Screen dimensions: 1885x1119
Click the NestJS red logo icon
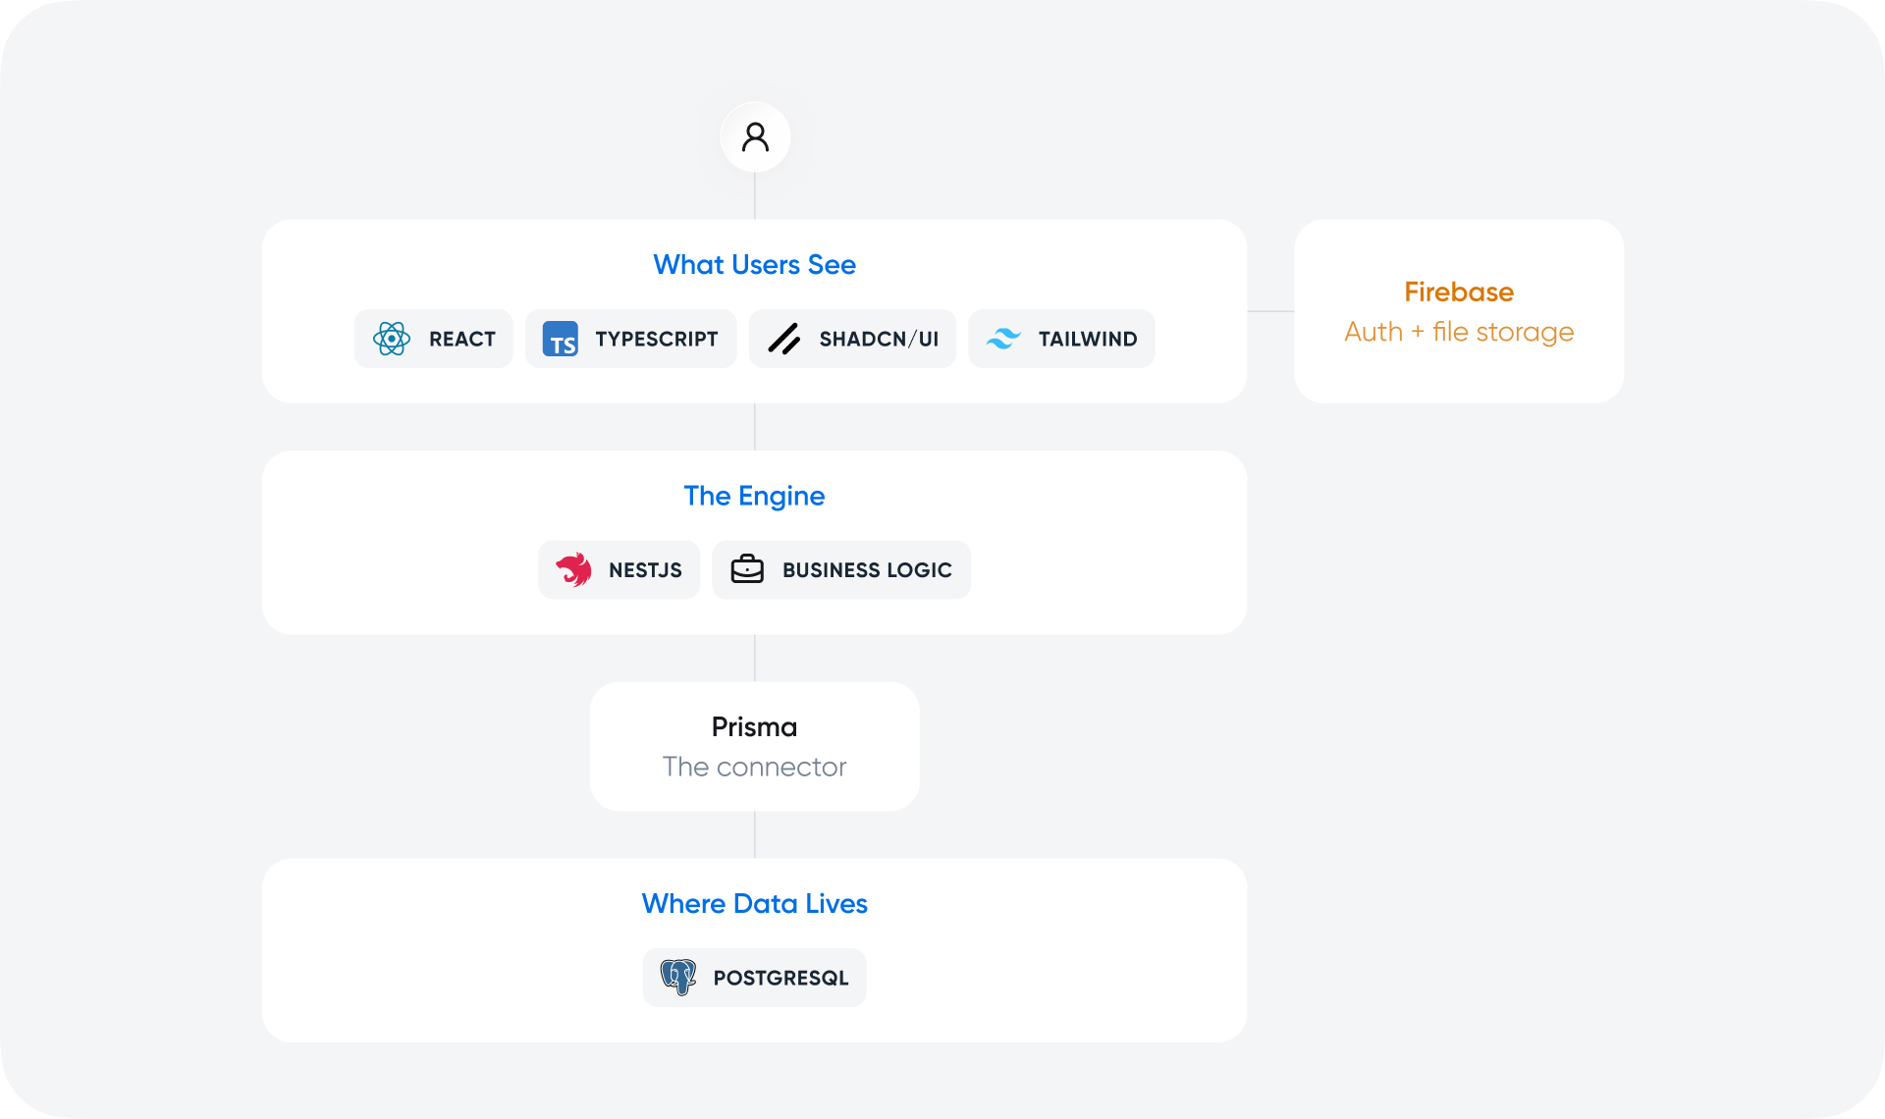(x=574, y=569)
